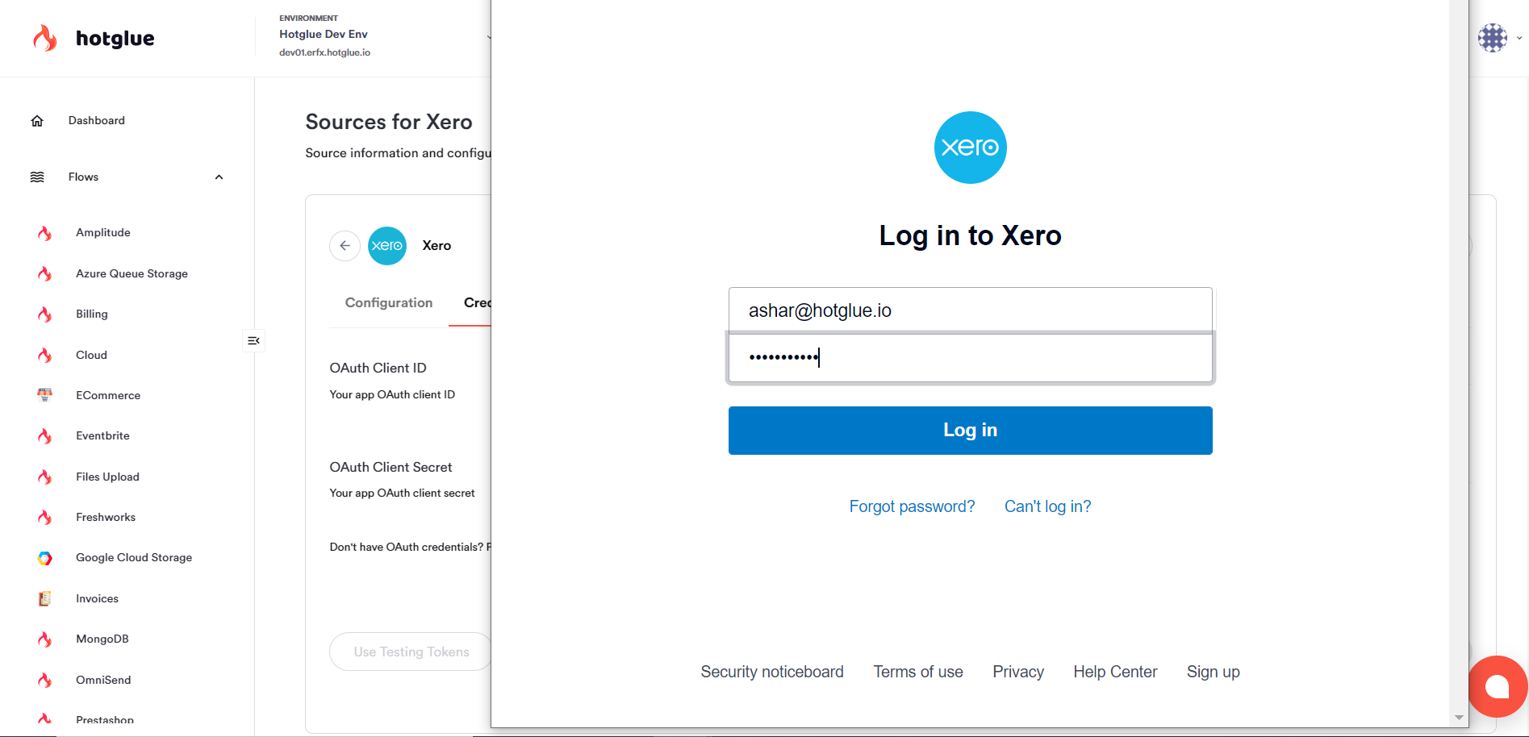This screenshot has height=737, width=1529.
Task: Open the Dashboard menu item
Action: 97,121
